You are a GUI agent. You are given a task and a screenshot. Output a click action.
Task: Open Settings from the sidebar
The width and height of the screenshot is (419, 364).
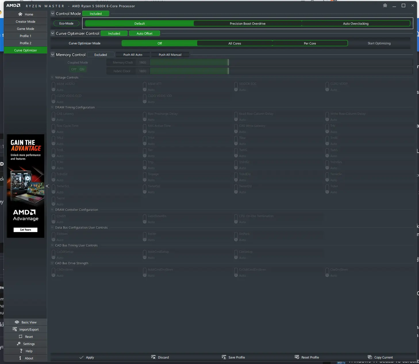pos(26,344)
